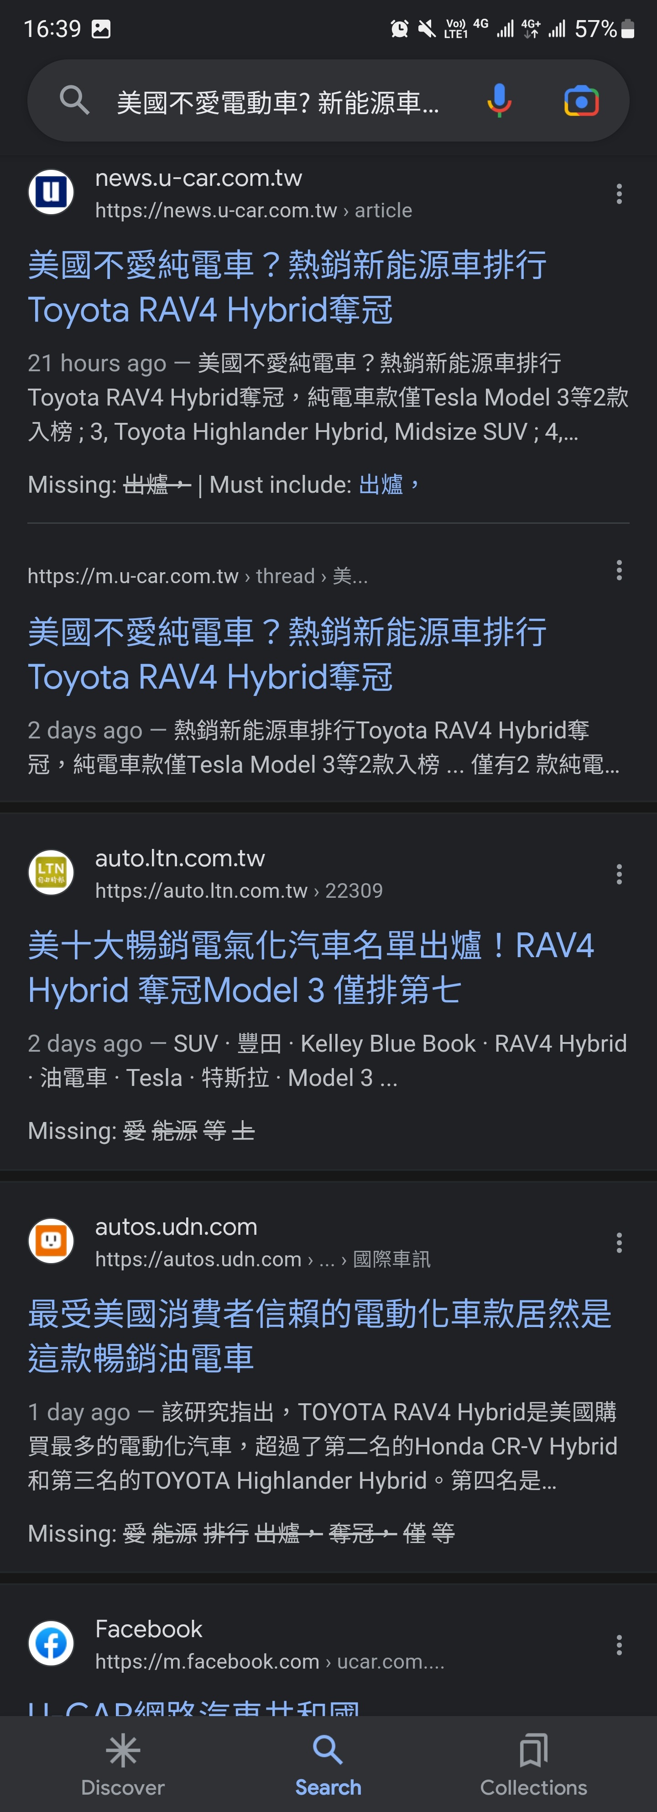Tap the 'Kelley Blue Book' snippet text
Screen dimensions: 657x1812
(388, 1043)
